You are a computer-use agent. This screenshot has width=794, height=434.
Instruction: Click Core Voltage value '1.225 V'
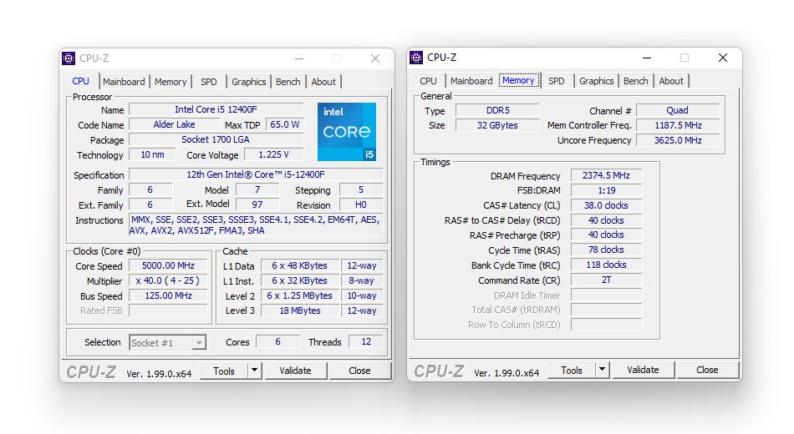274,154
